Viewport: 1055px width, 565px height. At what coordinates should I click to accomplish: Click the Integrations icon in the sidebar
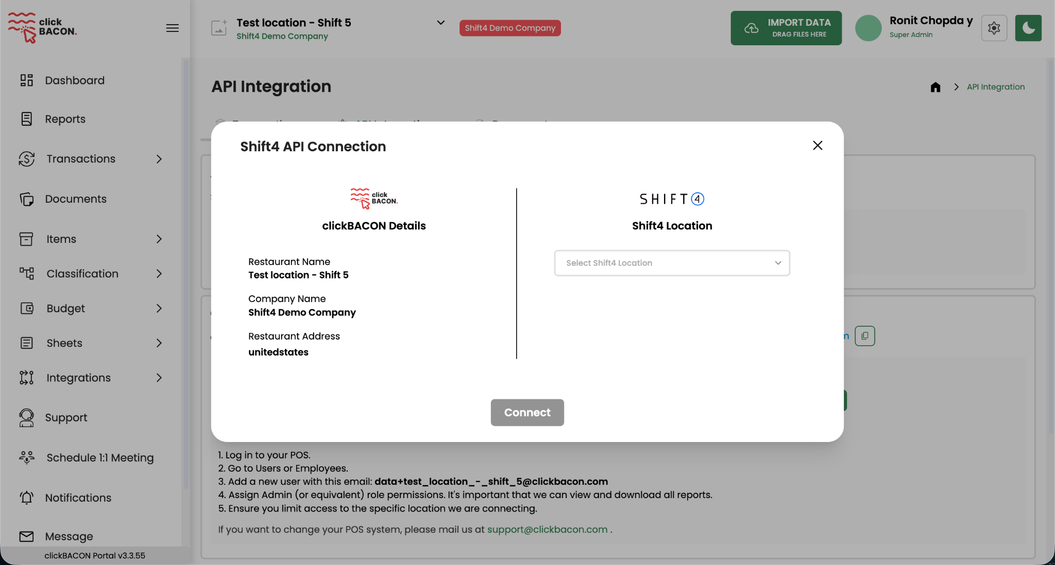point(27,378)
